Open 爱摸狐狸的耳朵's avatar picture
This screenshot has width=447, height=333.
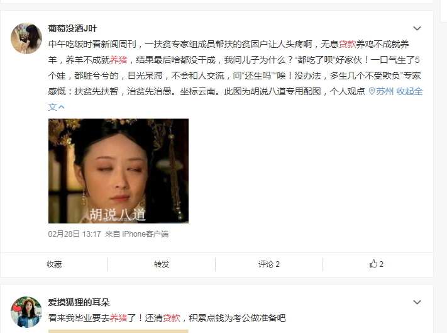point(26,312)
